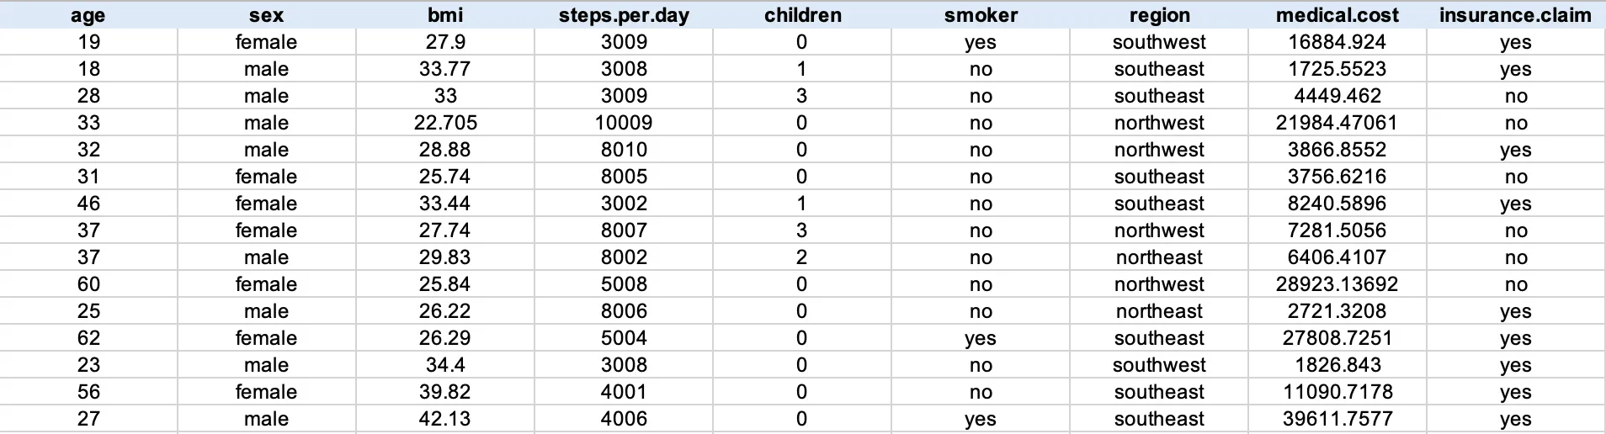Image resolution: width=1606 pixels, height=434 pixels.
Task: Select the cell with 10009 steps
Action: (x=624, y=123)
